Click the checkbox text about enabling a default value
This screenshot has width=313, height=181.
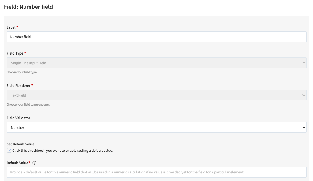point(62,151)
